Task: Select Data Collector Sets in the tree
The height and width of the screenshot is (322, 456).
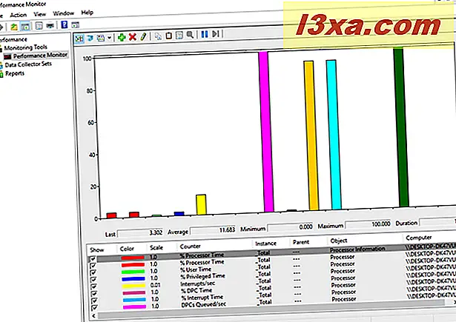Action: (28, 64)
